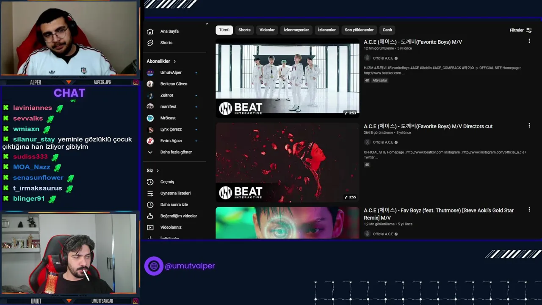Expand Siz section chevron
The image size is (542, 305).
158,171
